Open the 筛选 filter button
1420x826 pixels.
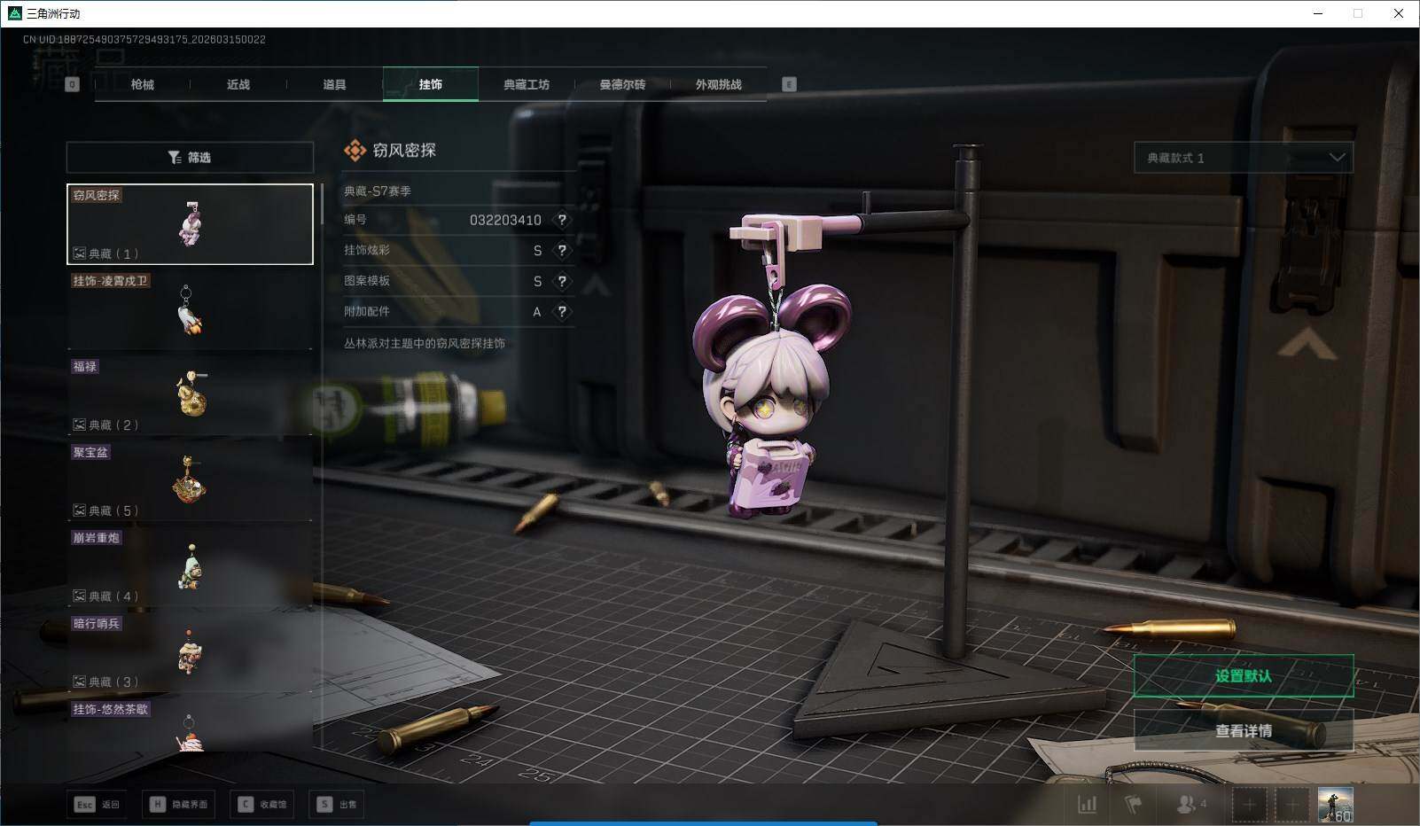190,158
